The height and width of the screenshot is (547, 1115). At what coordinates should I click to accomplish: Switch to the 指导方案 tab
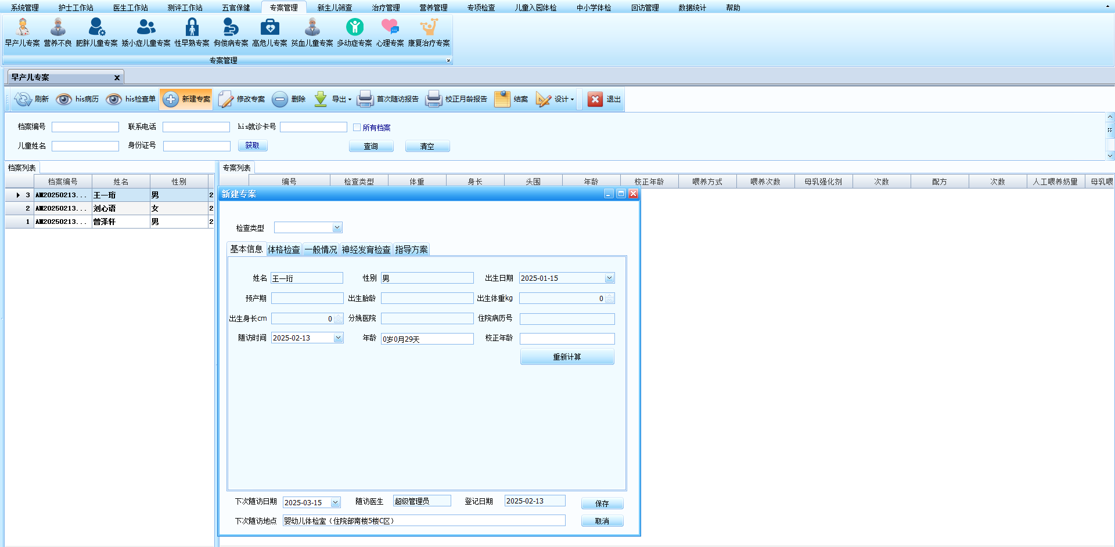[x=411, y=249]
